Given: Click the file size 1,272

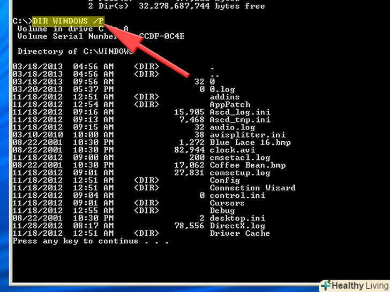Looking at the screenshot, I should tap(192, 142).
